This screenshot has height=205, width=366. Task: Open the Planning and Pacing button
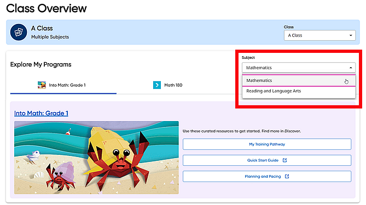click(x=267, y=177)
